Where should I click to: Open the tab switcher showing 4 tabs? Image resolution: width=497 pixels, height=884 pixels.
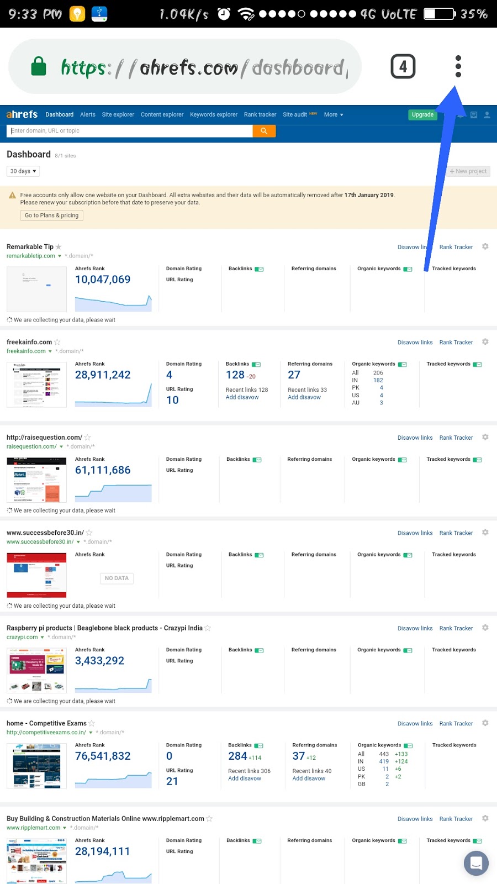point(403,67)
